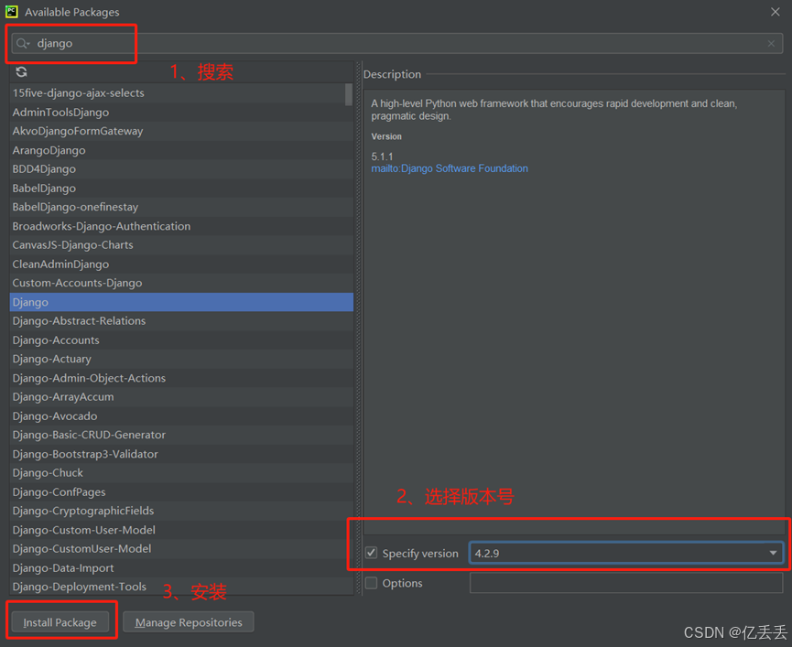
Task: Select the Django-Data-Import package
Action: pos(181,567)
